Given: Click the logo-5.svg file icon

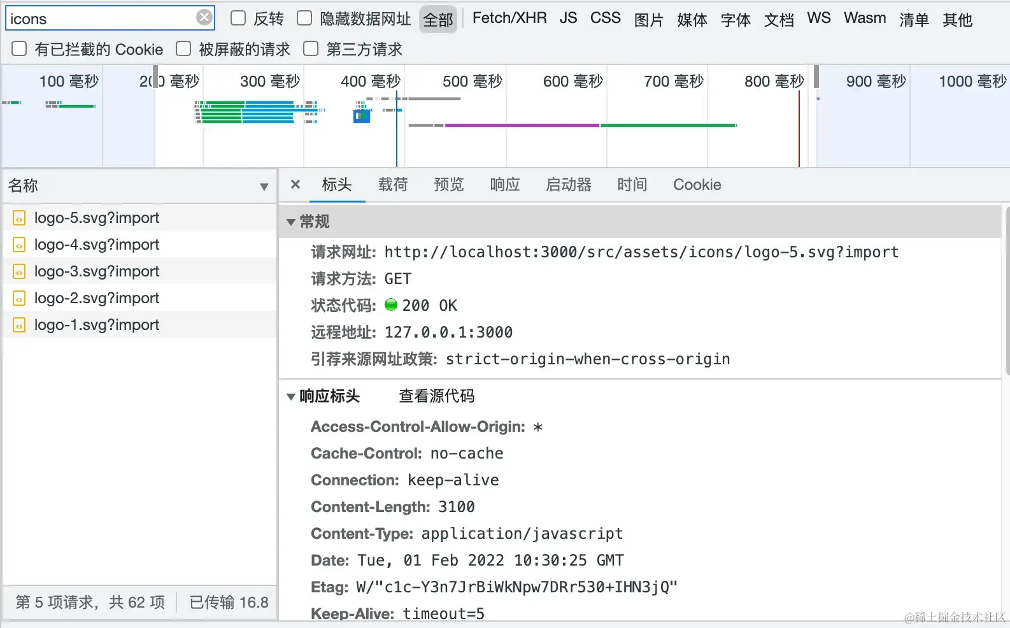Looking at the screenshot, I should point(19,218).
